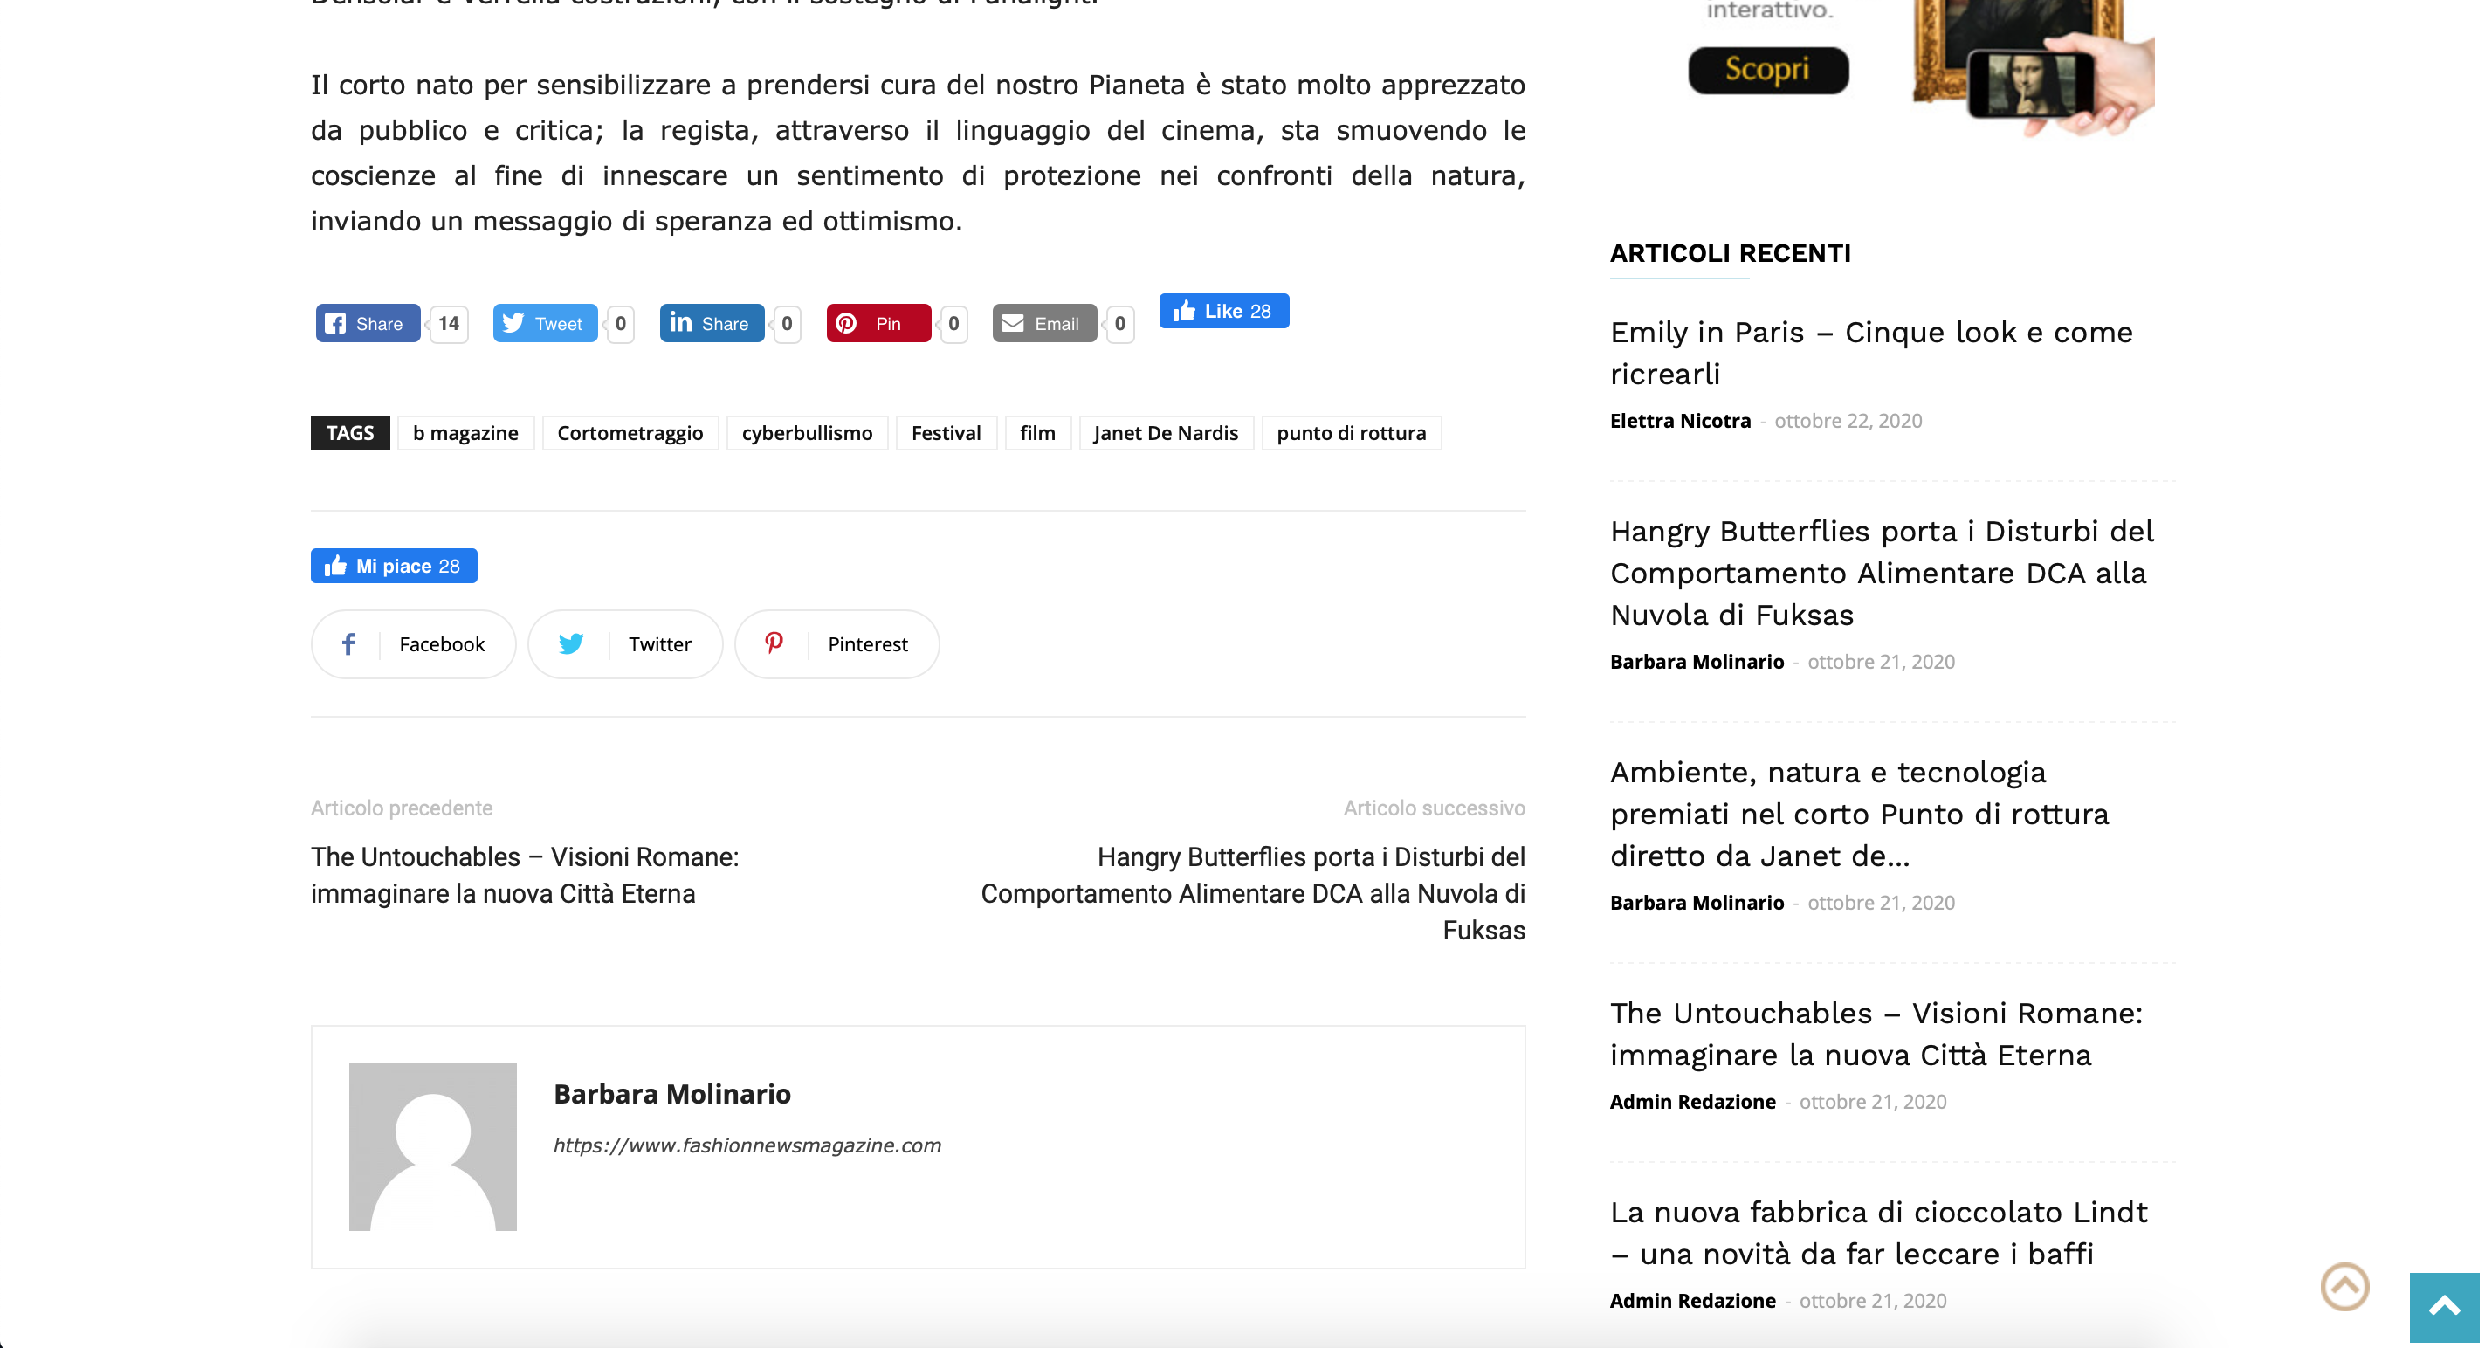The height and width of the screenshot is (1348, 2485).
Task: Open the film tag
Action: tap(1037, 433)
